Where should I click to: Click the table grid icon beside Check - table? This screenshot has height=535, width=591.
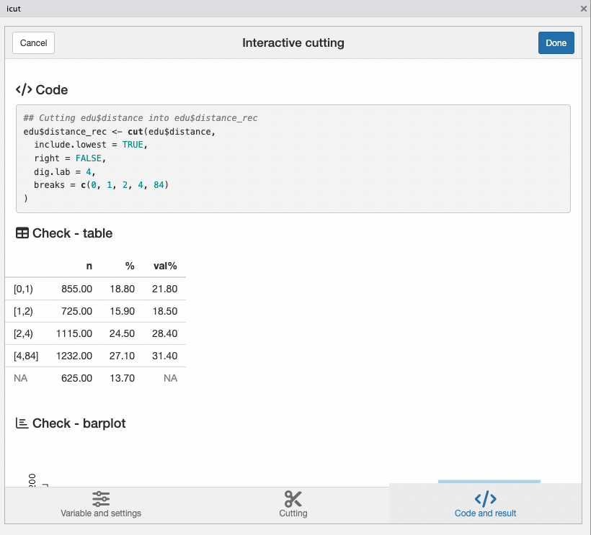click(22, 233)
